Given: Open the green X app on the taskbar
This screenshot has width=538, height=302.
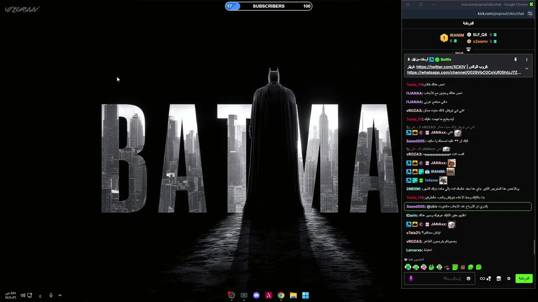Looking at the screenshot, I should coord(244,295).
